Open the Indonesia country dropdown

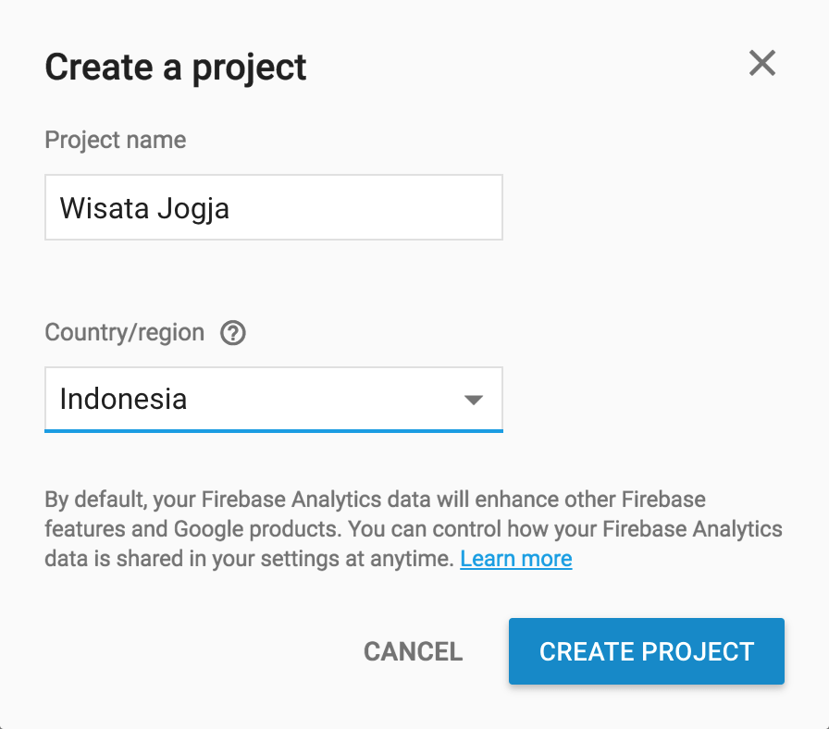coord(273,399)
